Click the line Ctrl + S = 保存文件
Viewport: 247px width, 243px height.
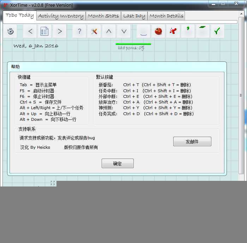click(41, 102)
